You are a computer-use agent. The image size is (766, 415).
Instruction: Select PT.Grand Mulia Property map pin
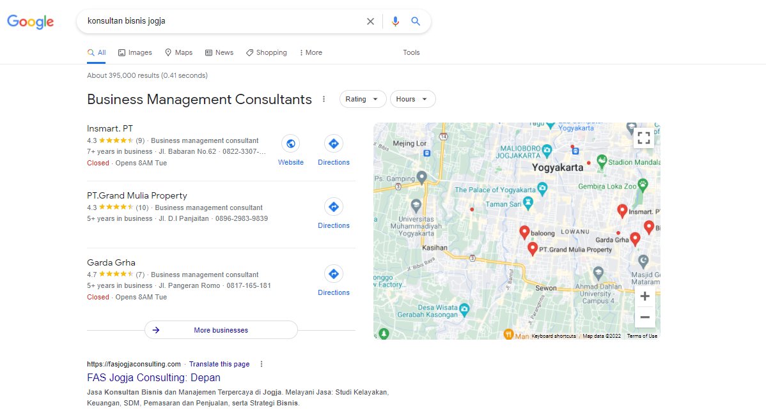533,249
